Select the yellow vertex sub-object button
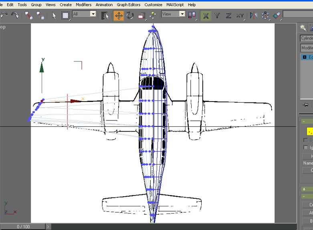The height and width of the screenshot is (230, 313). click(x=309, y=131)
